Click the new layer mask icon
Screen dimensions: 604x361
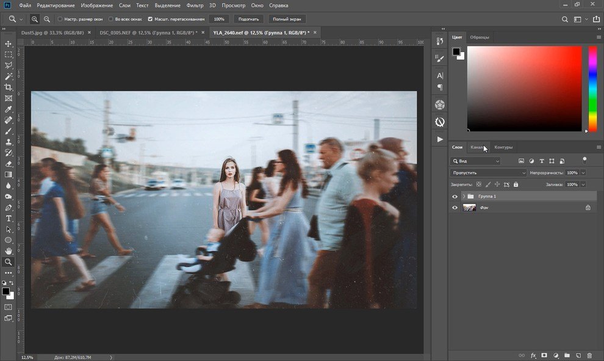544,355
